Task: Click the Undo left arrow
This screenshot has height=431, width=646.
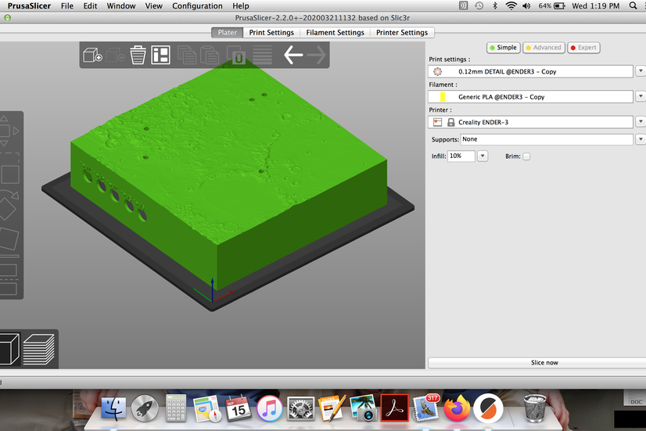Action: [x=293, y=55]
